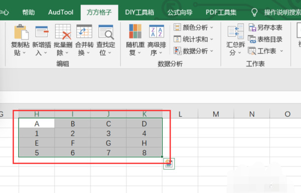Expand the 高级排序 dropdown arrow
The image size is (301, 193).
click(x=161, y=53)
